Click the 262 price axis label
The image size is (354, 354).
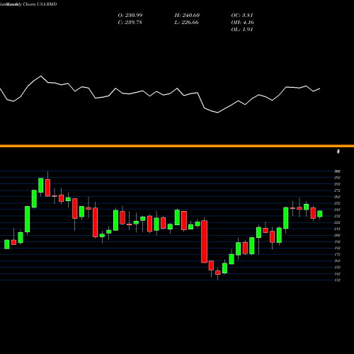click(x=337, y=197)
